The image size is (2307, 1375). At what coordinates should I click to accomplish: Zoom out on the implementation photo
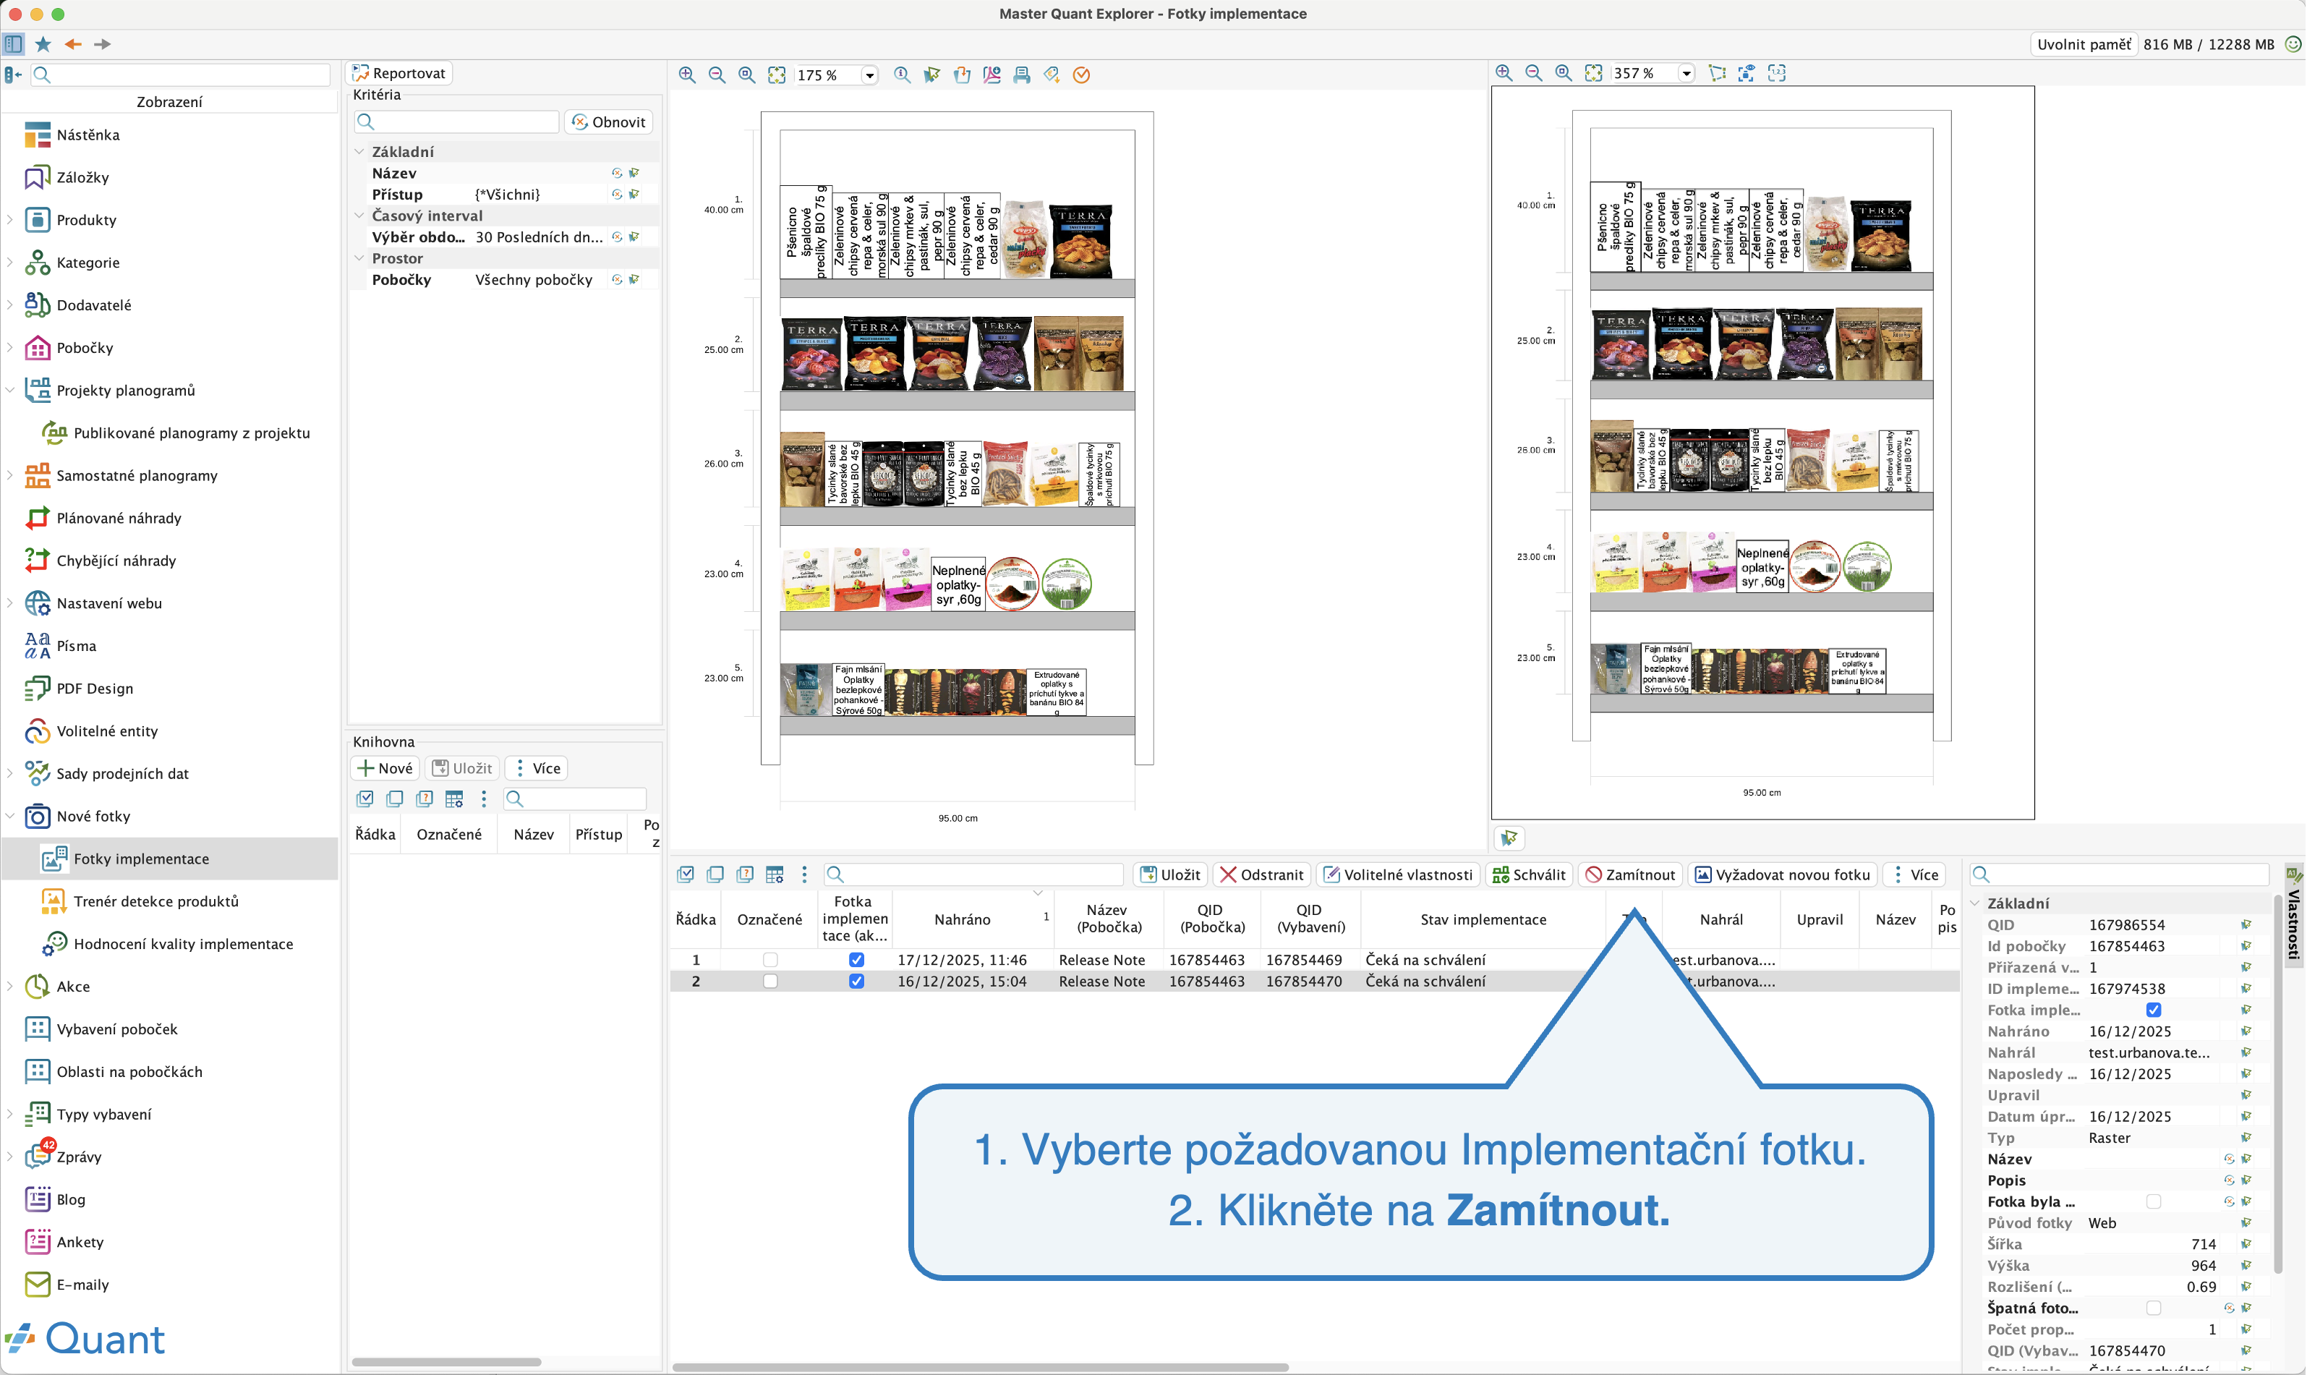[x=1534, y=73]
